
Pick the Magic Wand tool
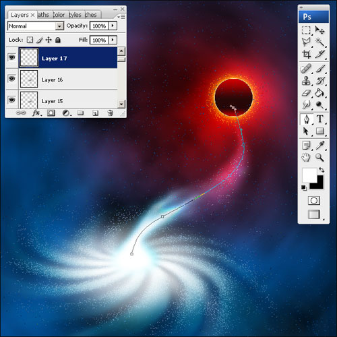[320, 42]
